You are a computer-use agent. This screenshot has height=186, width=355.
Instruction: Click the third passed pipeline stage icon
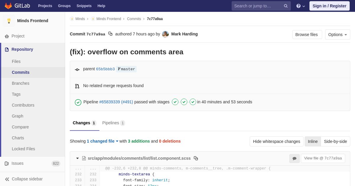pyautogui.click(x=193, y=102)
